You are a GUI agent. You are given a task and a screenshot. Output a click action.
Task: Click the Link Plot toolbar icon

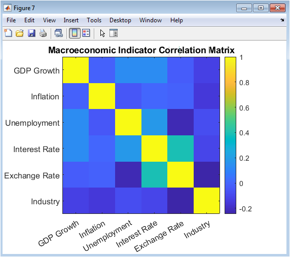point(59,33)
